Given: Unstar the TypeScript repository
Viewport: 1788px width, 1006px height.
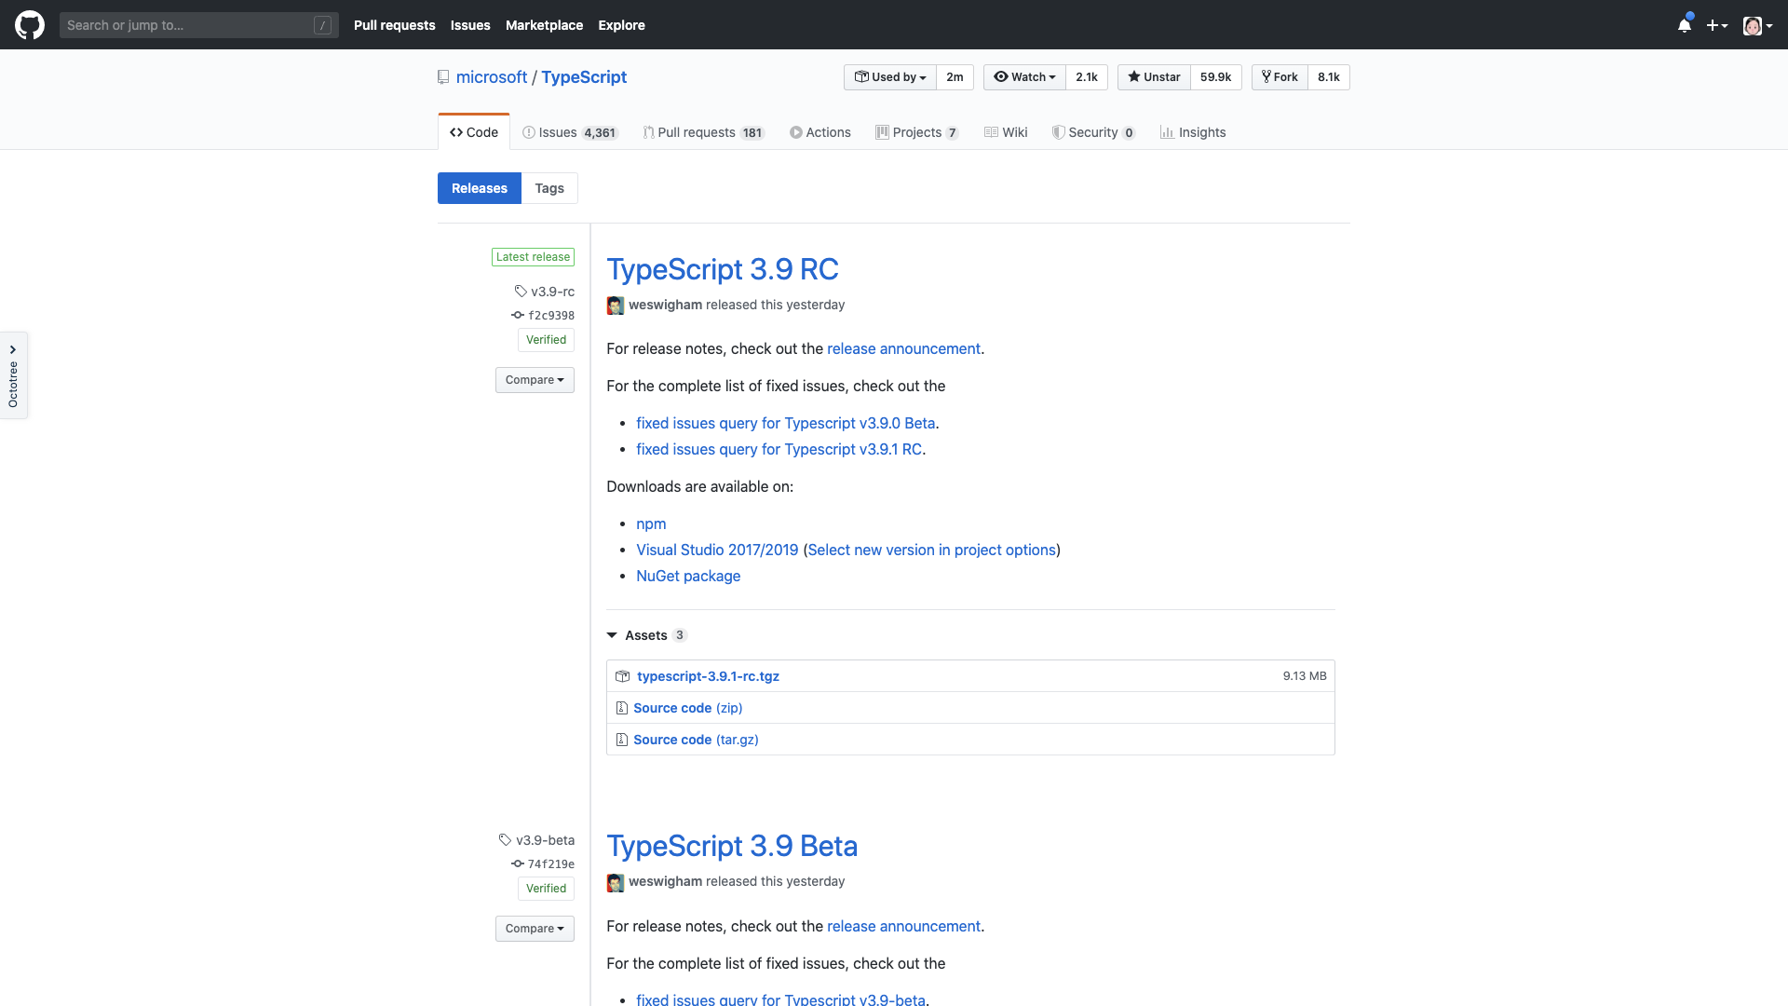Looking at the screenshot, I should coord(1154,77).
